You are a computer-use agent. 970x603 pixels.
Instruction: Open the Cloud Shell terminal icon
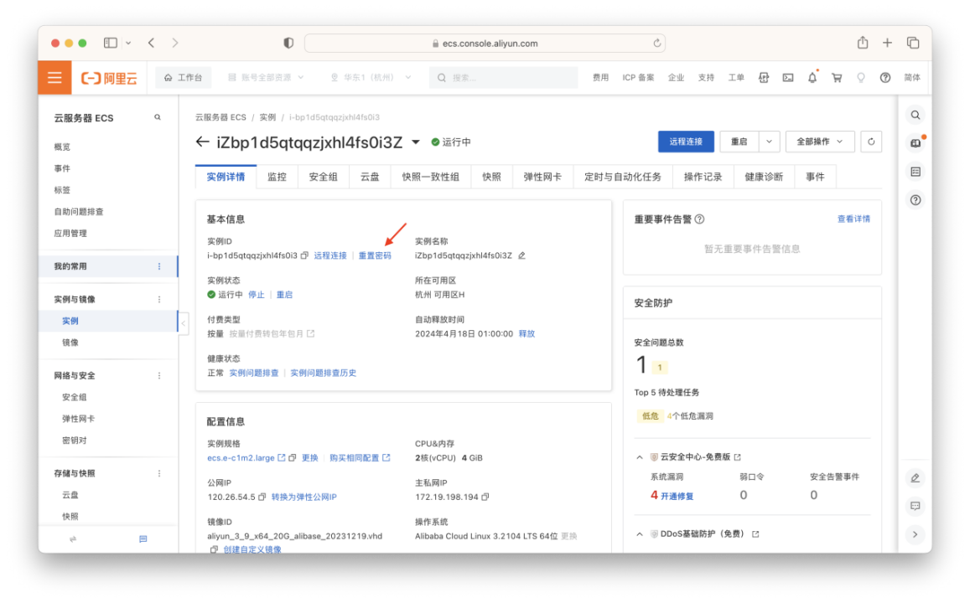[x=787, y=78]
